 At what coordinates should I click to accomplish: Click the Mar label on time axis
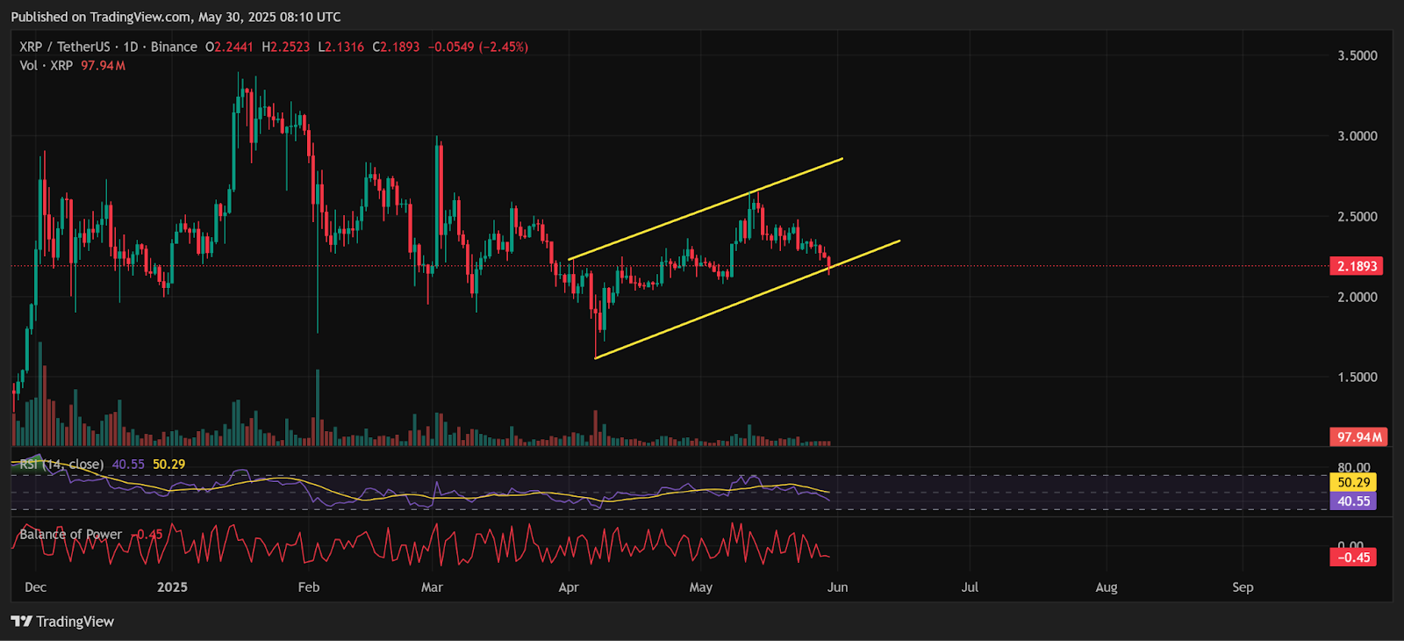tap(432, 587)
